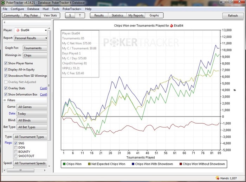246x182 pixels.
Task: Toggle Overlay Stats checkbox
Action: click(6, 88)
